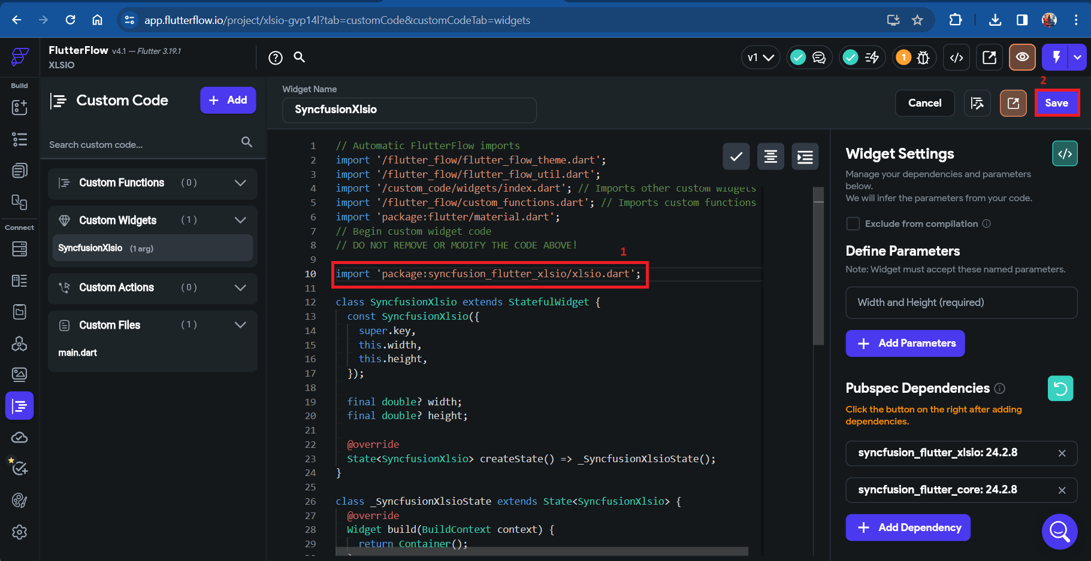Select the SyncfusionXlsio widget entry
This screenshot has width=1091, height=561.
click(x=153, y=248)
